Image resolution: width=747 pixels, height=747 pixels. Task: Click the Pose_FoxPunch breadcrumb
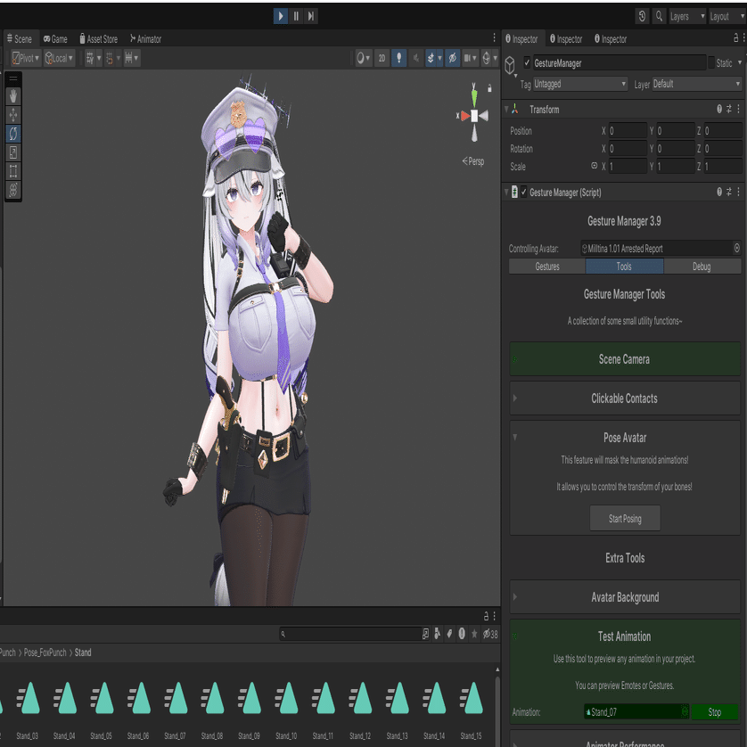45,653
